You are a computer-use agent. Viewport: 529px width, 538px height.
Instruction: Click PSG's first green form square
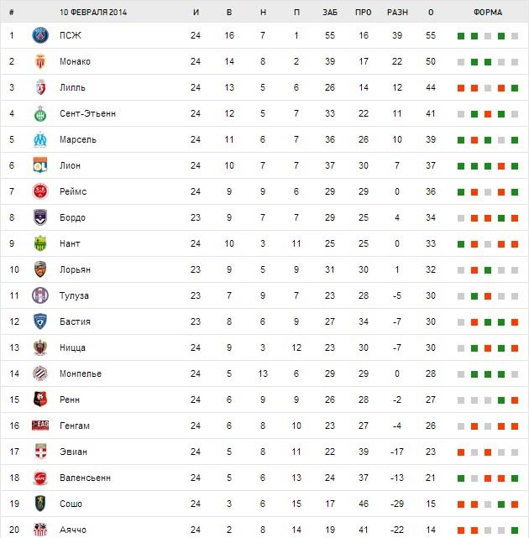pos(461,36)
